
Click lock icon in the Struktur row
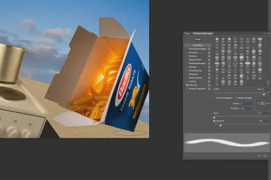click(x=209, y=56)
